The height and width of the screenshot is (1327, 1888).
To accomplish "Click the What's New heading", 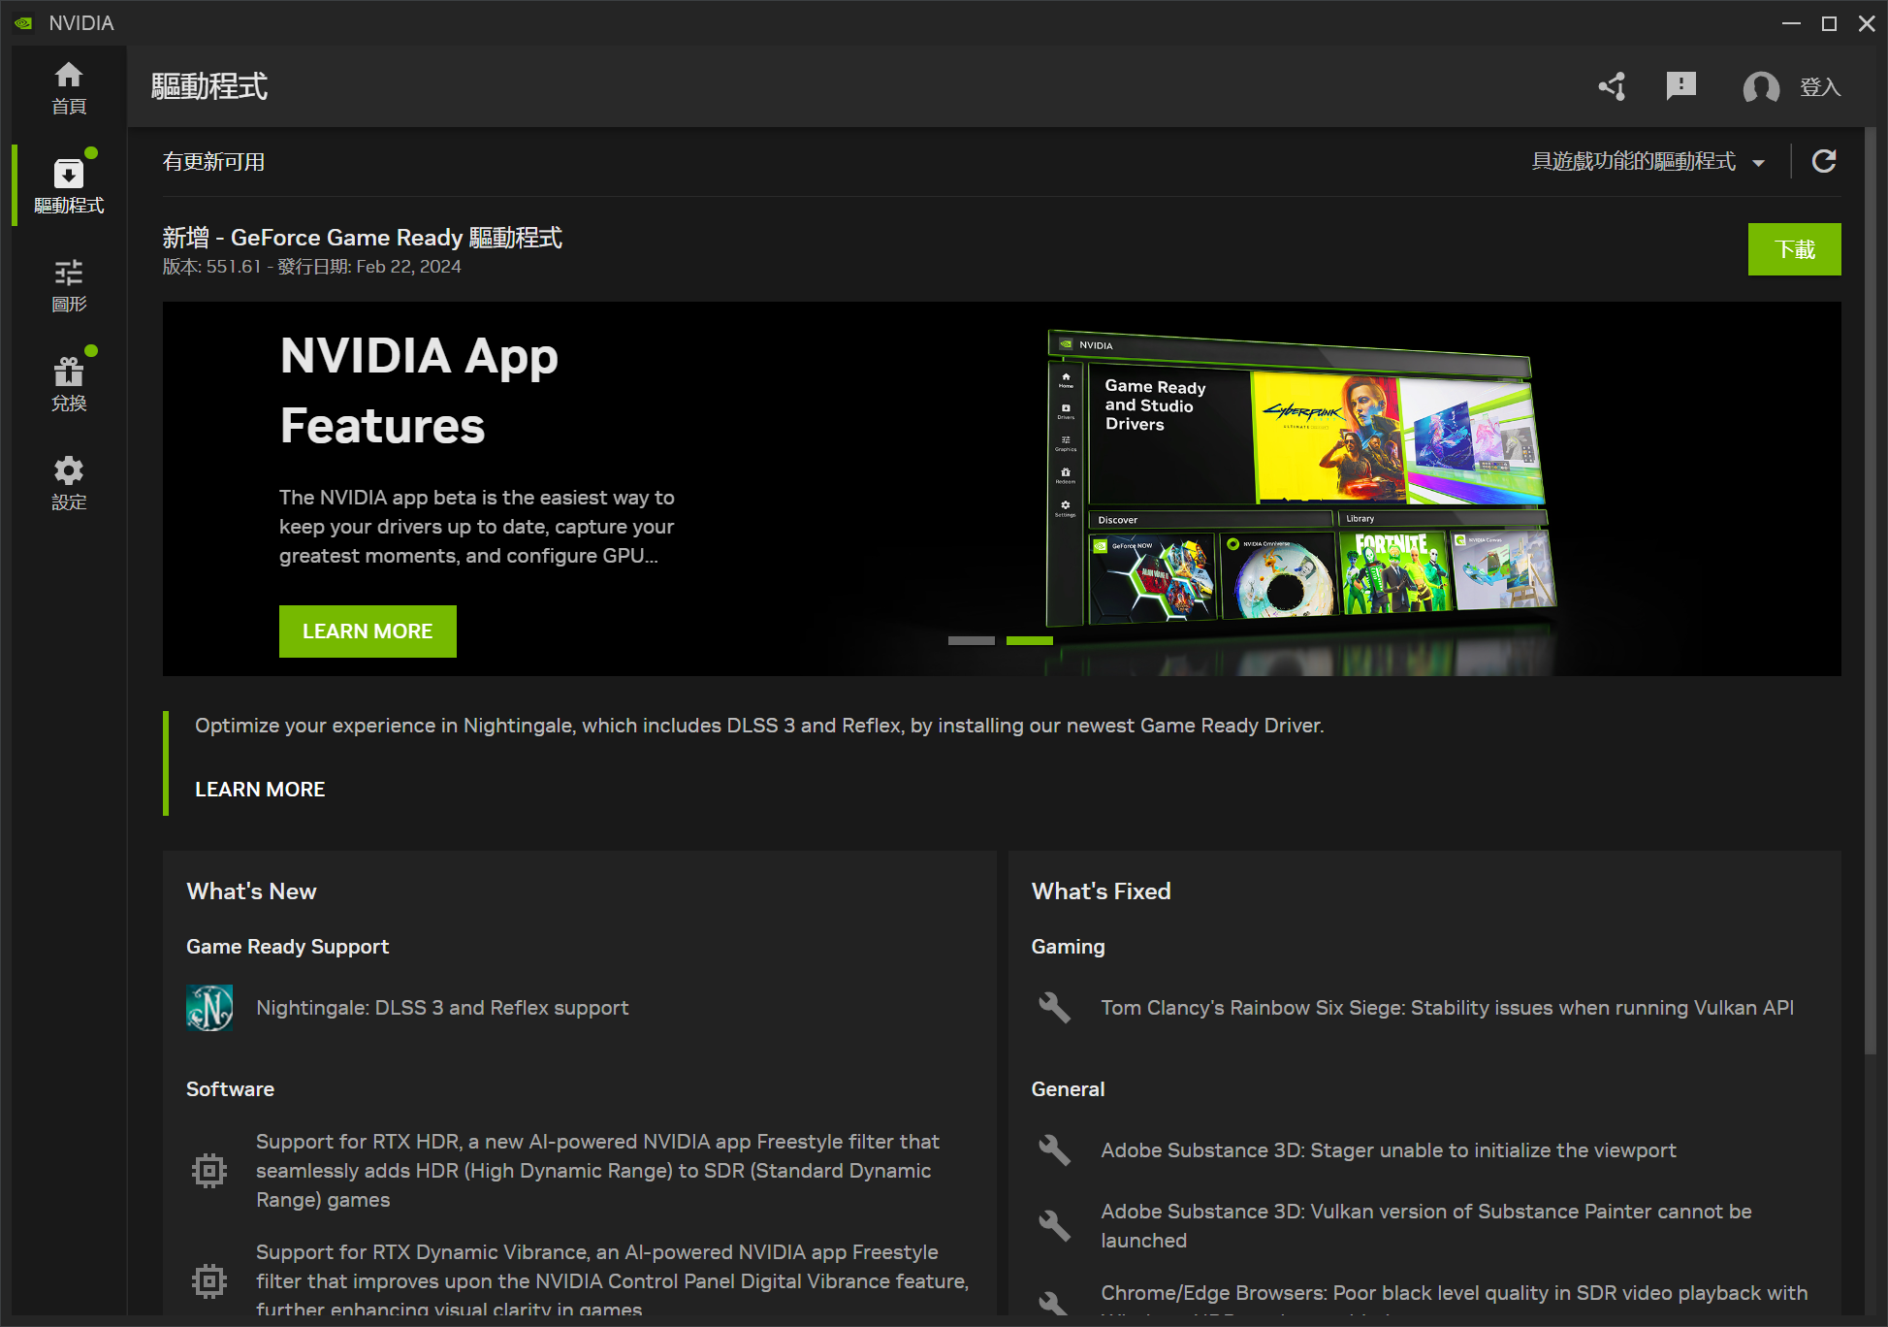I will tap(251, 891).
